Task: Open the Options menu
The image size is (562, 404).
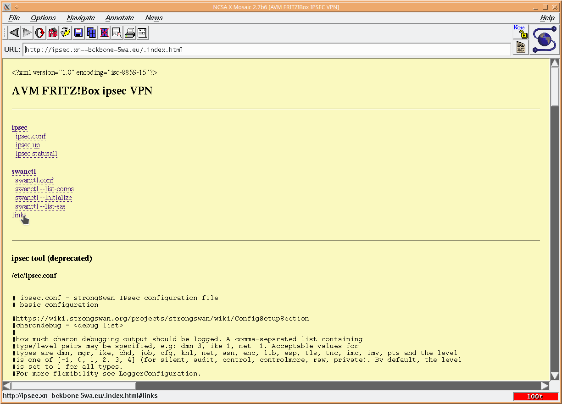Action: [x=43, y=18]
